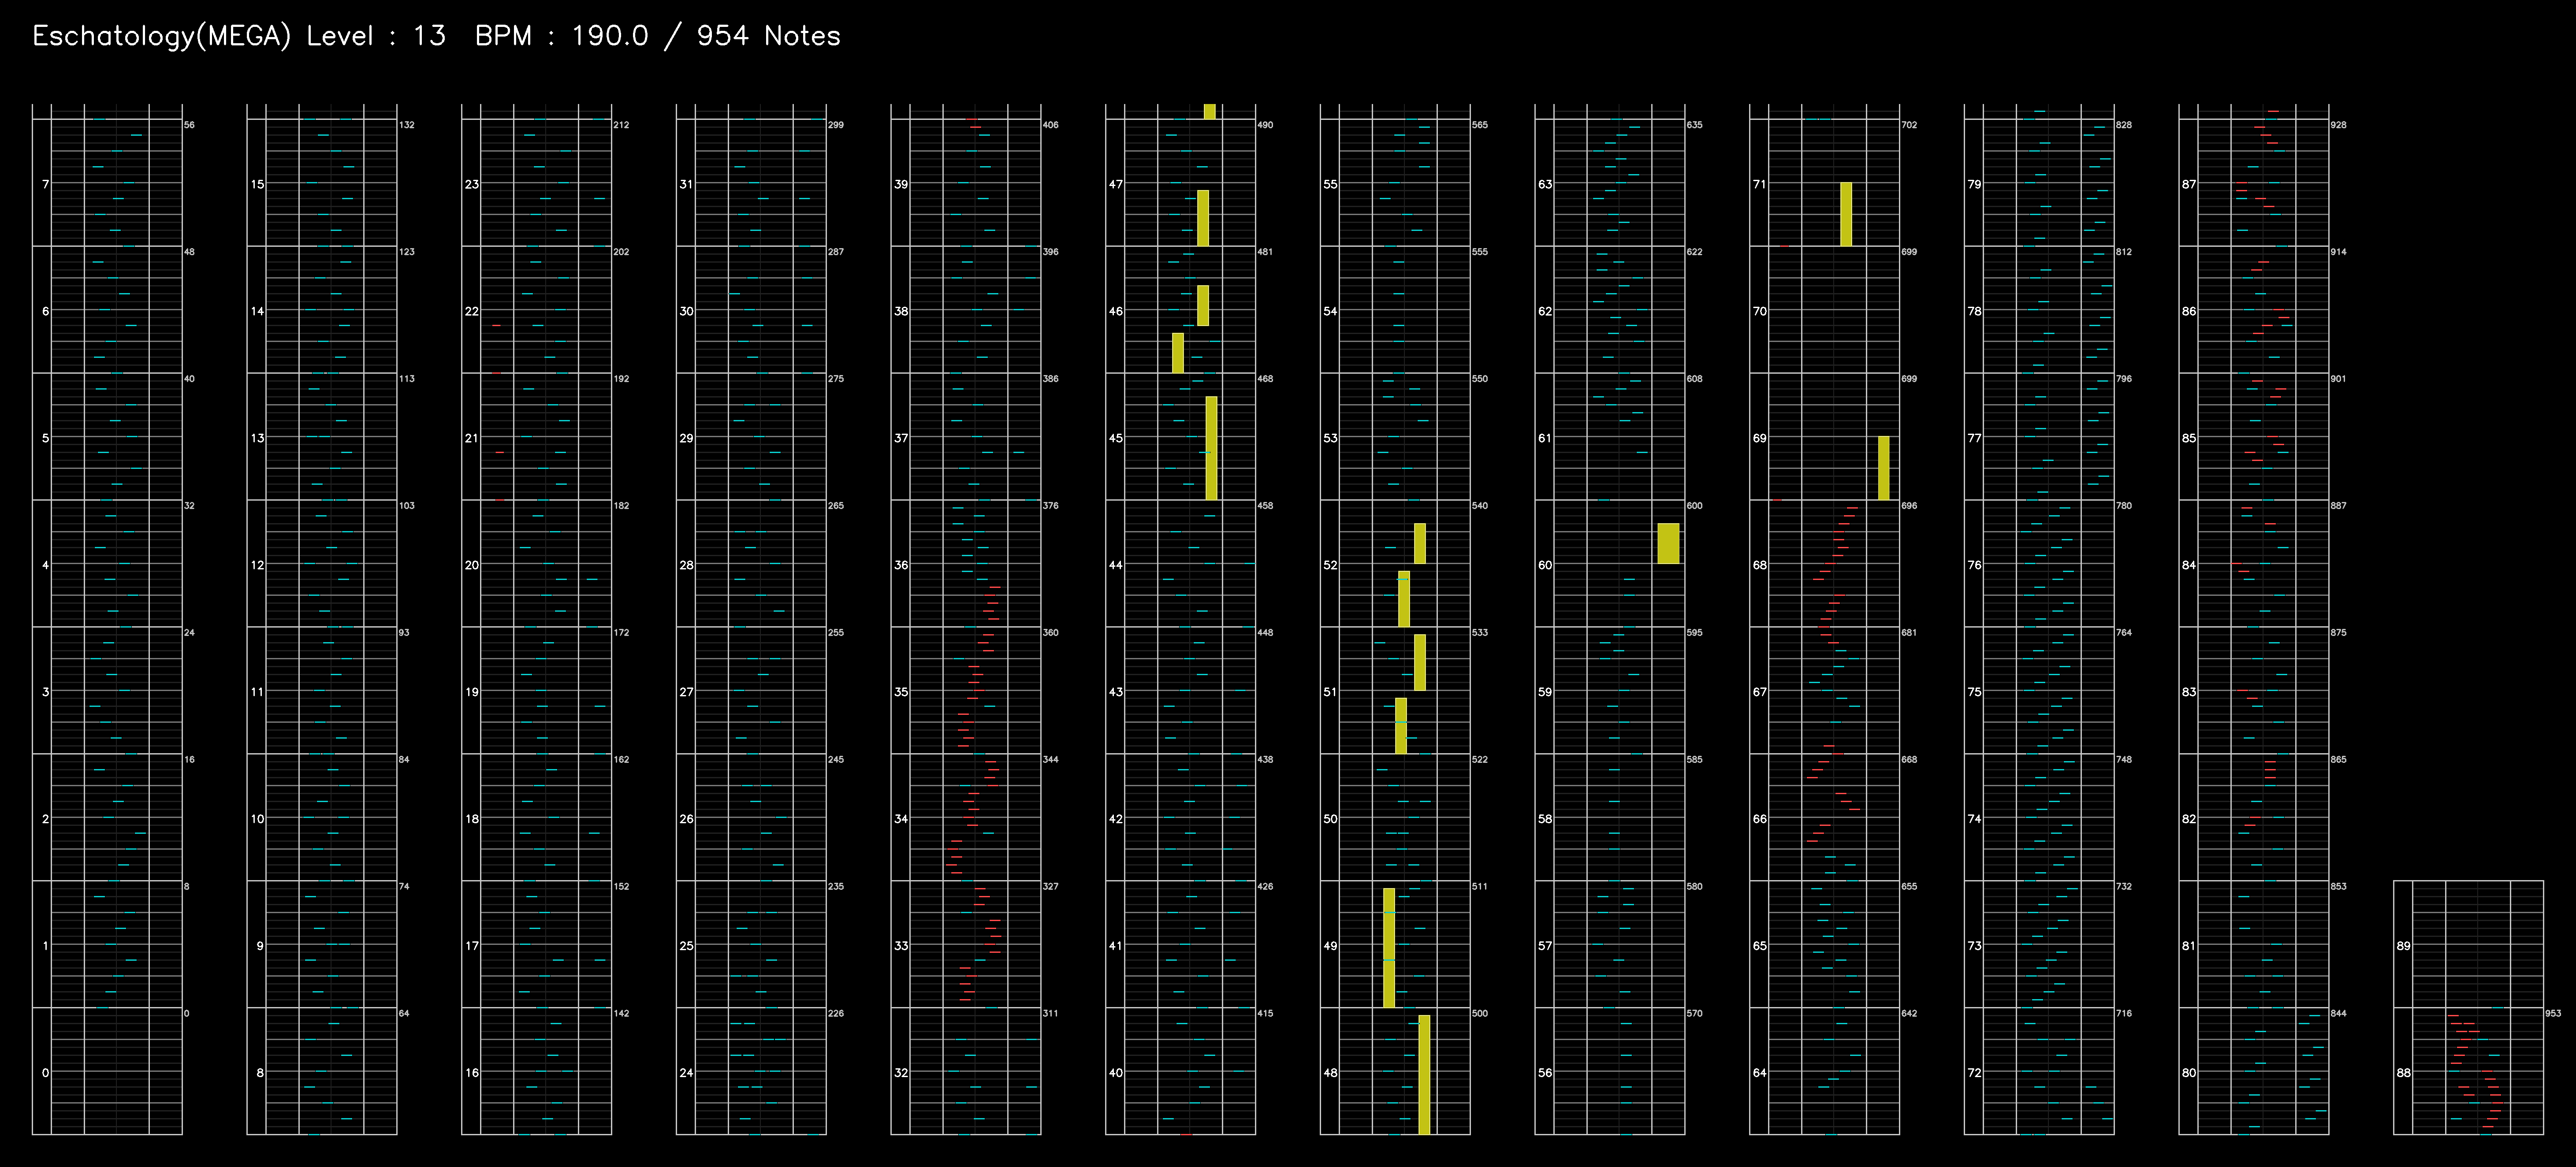
Task: Click measure number 89 label
Action: [2403, 946]
